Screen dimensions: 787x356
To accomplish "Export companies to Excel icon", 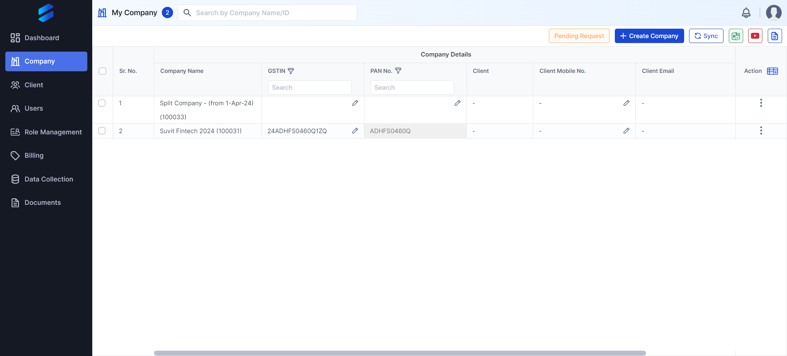I will [736, 36].
